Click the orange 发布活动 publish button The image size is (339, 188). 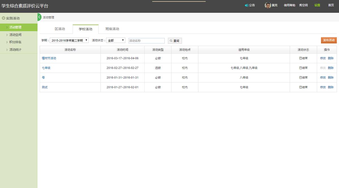[329, 40]
